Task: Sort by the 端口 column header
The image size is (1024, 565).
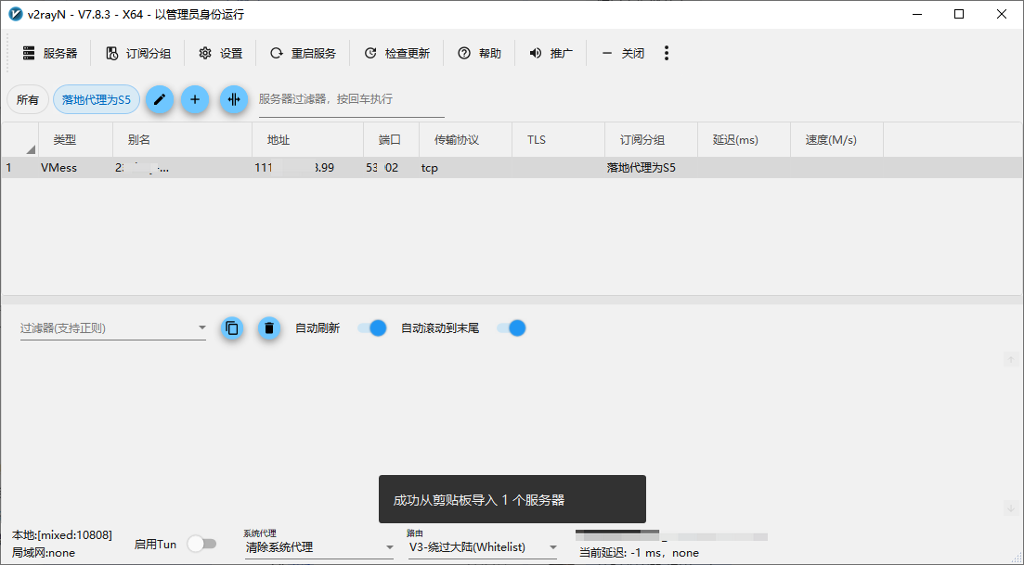Action: click(x=391, y=140)
